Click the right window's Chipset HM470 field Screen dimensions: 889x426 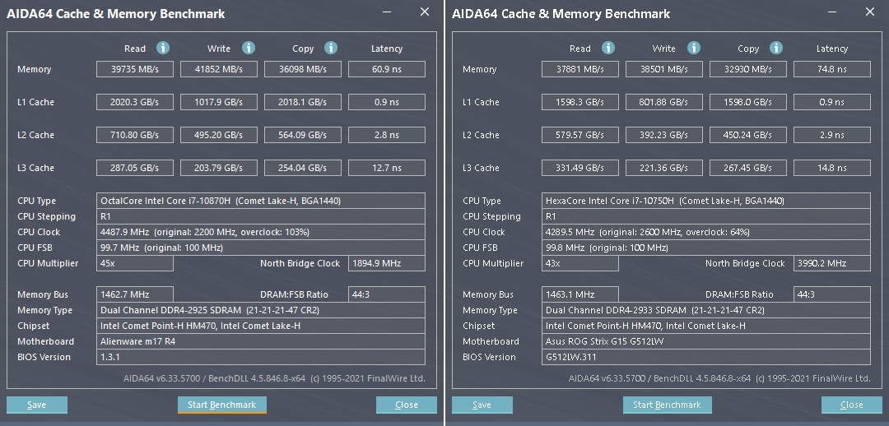coord(706,326)
